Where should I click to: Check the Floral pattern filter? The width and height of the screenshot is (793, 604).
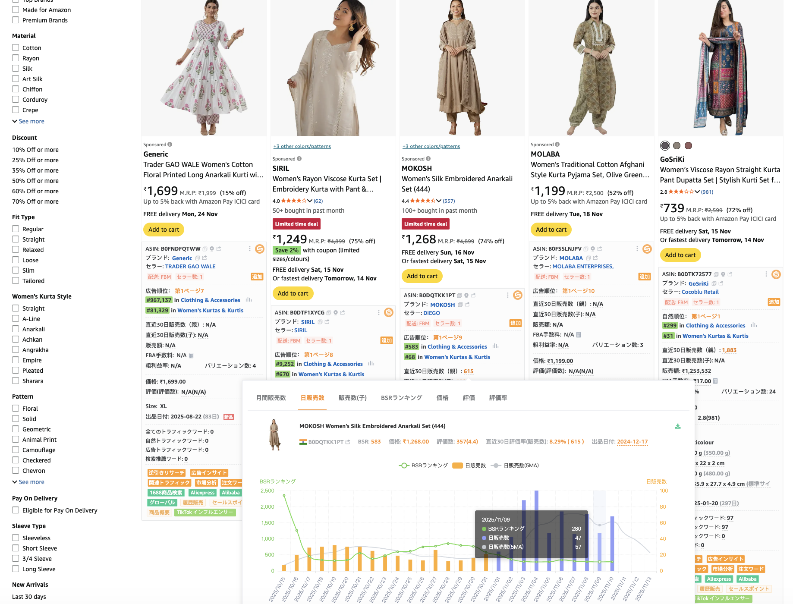(16, 408)
